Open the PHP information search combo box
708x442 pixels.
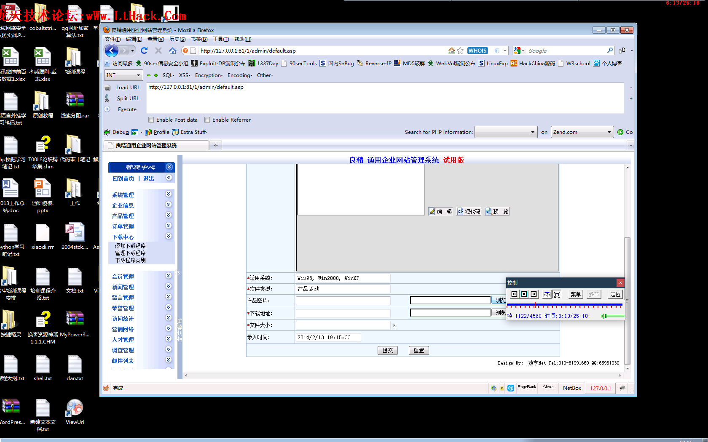(x=506, y=132)
